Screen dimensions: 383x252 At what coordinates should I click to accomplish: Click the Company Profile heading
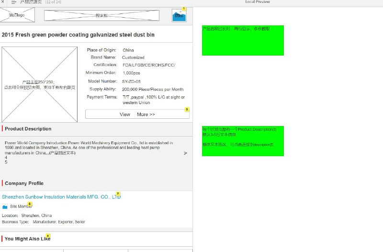[x=24, y=183]
